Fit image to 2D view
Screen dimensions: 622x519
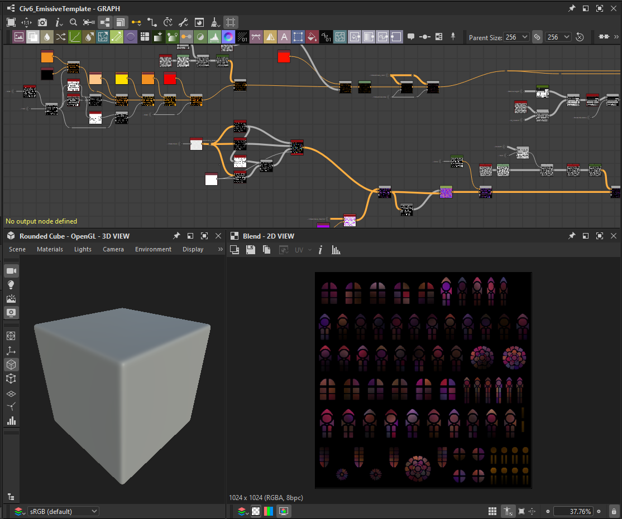[521, 511]
